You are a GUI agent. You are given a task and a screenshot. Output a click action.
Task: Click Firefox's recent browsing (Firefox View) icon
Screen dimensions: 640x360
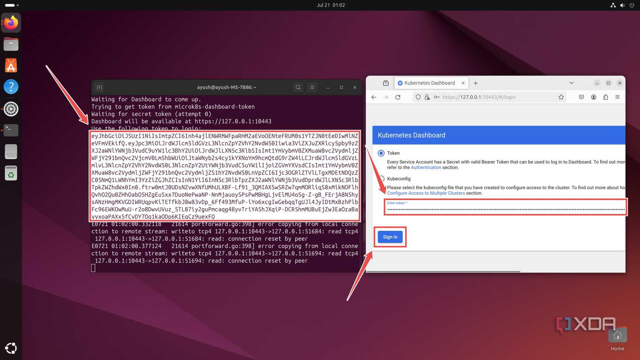[386, 83]
